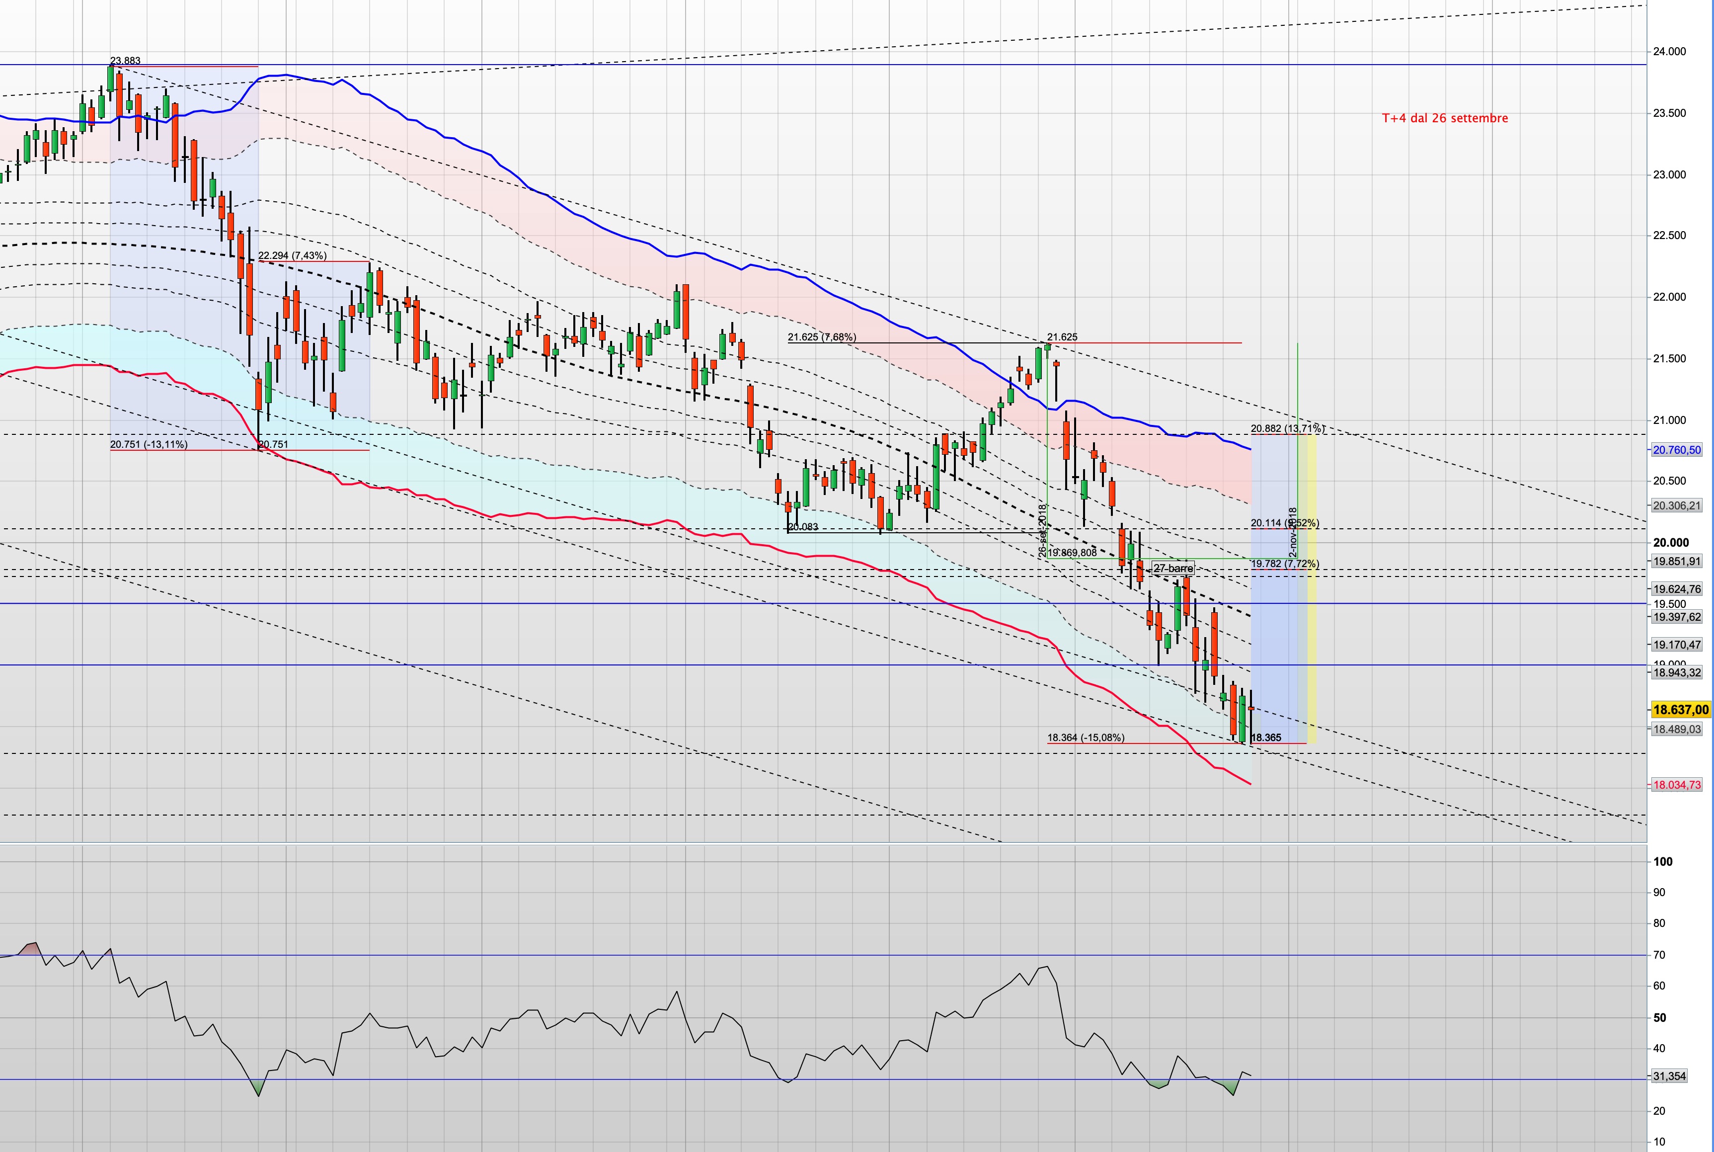Click the '21.625 (7,68%)' rebound label
The image size is (1714, 1152).
point(822,337)
